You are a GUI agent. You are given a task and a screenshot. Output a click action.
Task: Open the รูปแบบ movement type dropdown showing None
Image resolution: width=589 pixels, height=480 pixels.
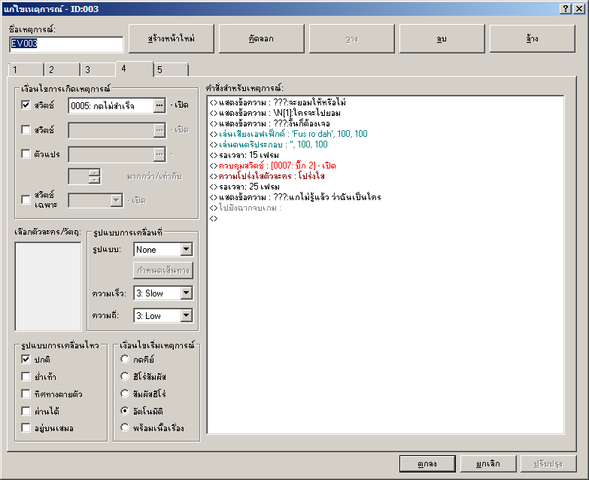pyautogui.click(x=187, y=249)
